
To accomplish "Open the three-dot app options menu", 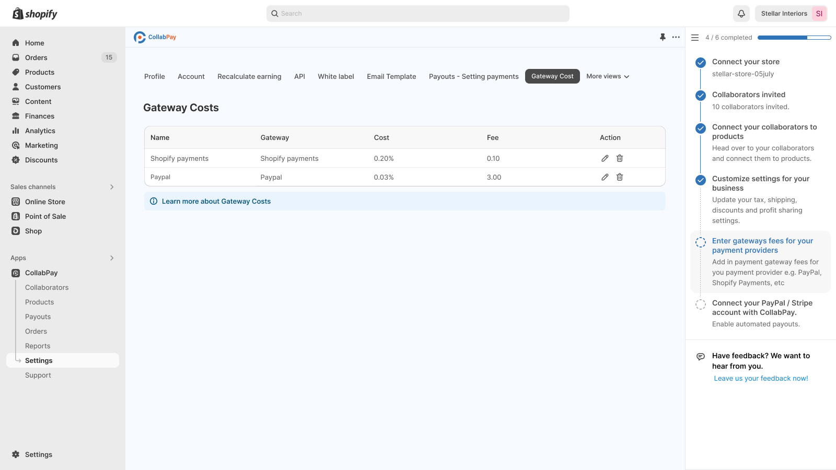I will (x=676, y=37).
